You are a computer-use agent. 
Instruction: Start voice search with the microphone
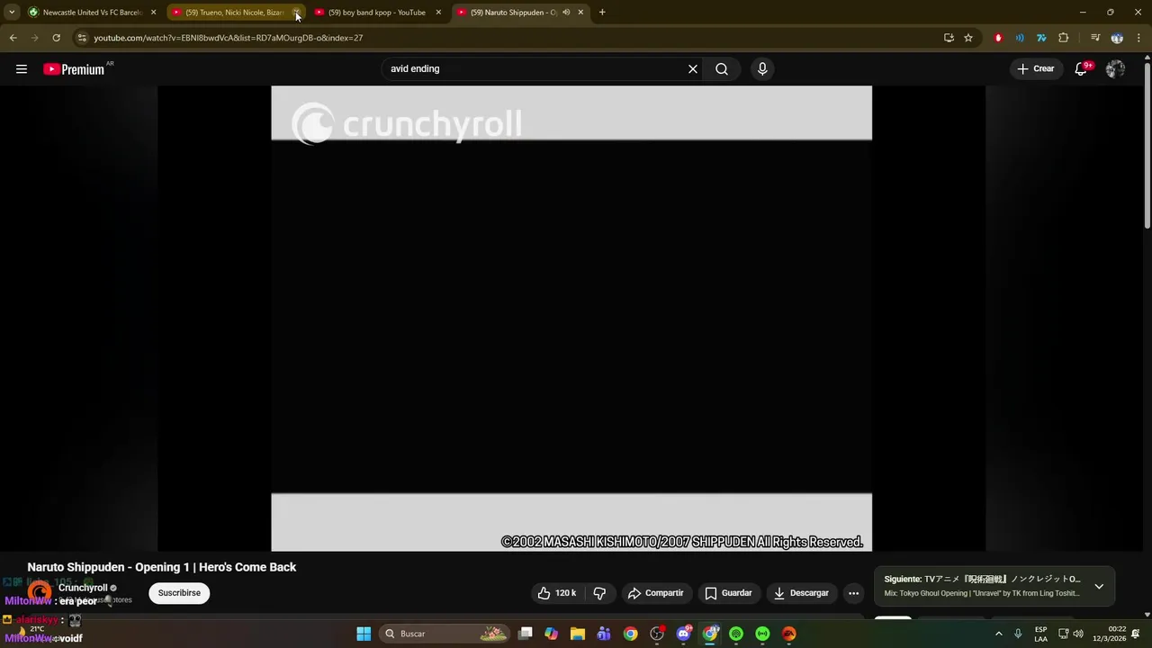point(762,68)
